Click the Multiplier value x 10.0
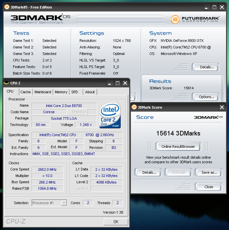 pyautogui.click(x=47, y=176)
